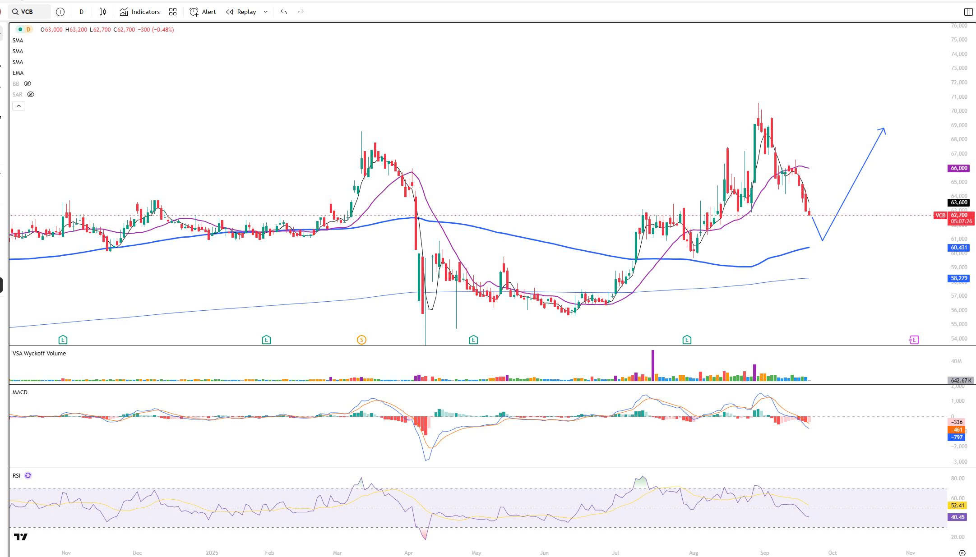Click the redo arrow icon
The image size is (976, 557).
tap(301, 12)
